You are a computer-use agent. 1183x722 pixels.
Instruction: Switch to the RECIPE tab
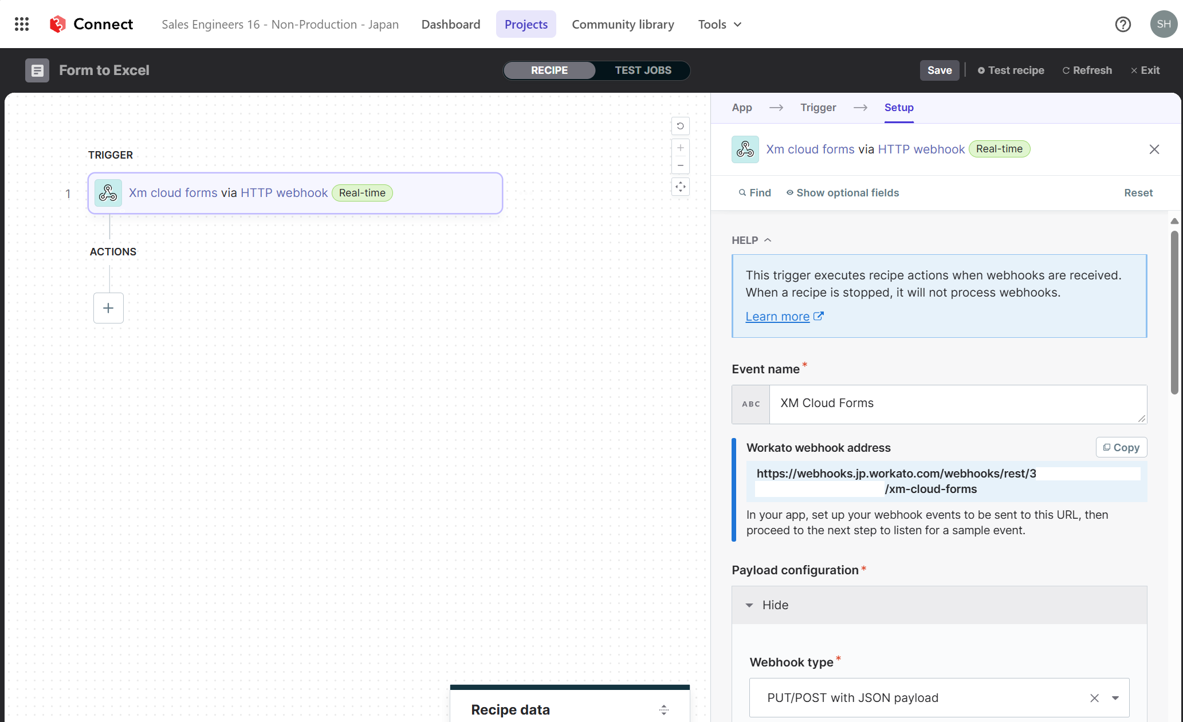click(549, 70)
